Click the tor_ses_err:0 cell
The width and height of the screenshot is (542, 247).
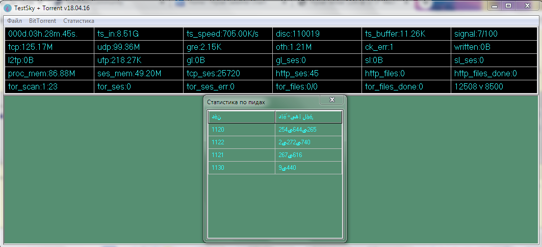228,86
